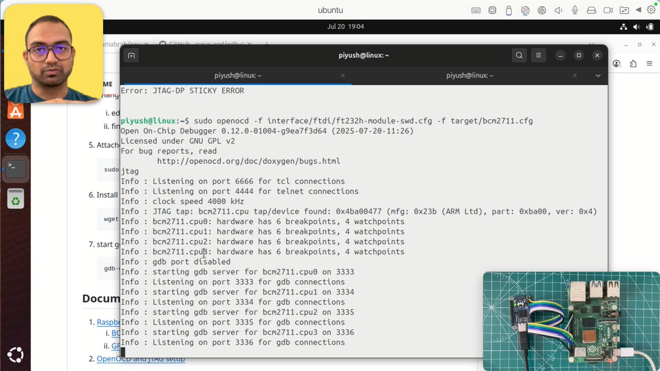Click 'starting gdb server for bcm2711.cpu3 on 3336'

click(237, 333)
